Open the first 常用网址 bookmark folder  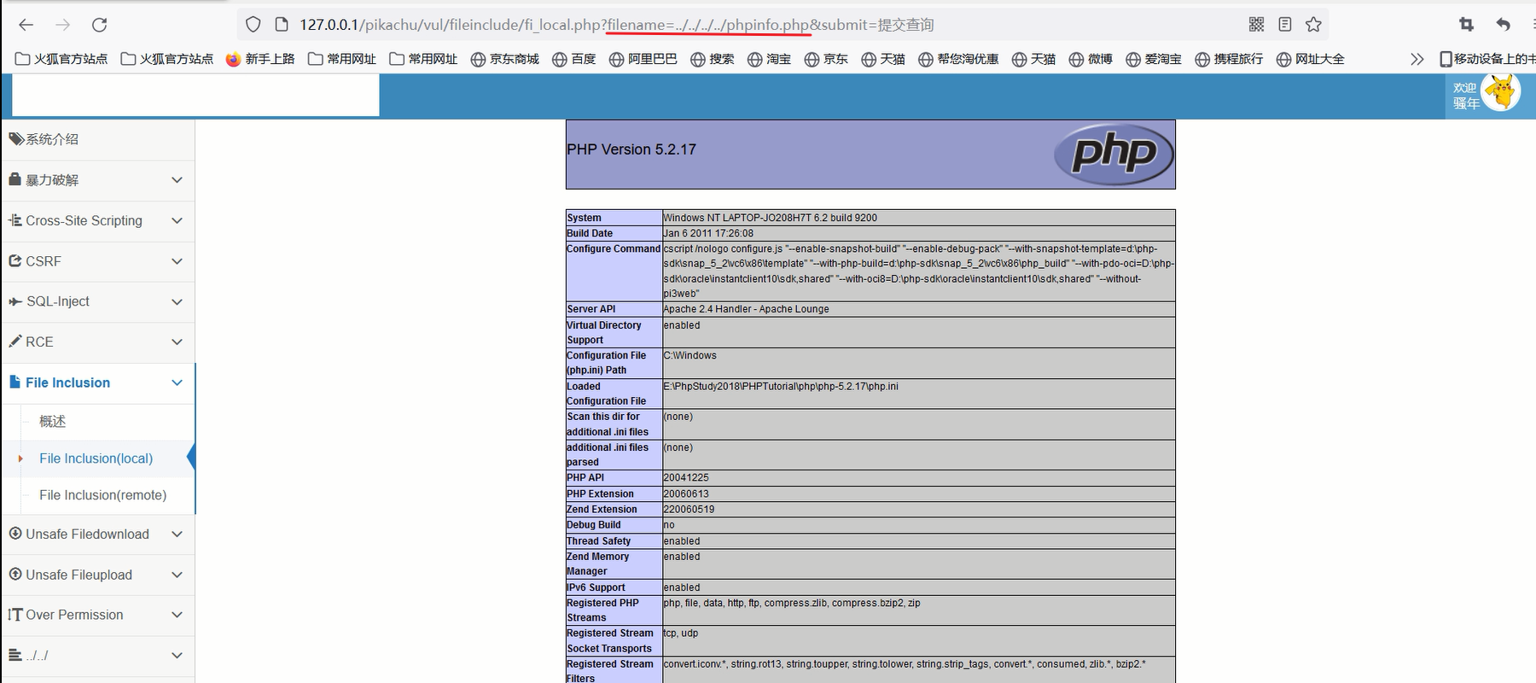coord(342,59)
